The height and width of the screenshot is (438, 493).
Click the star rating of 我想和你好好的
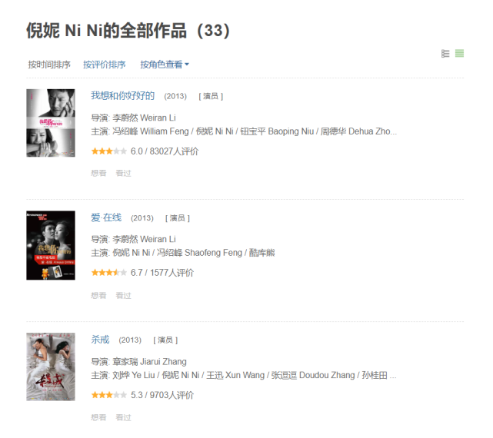tap(109, 151)
